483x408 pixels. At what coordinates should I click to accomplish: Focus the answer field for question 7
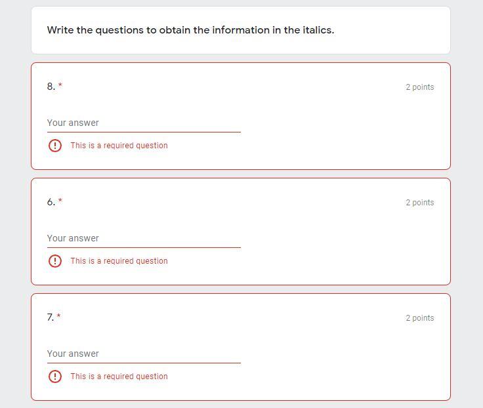[x=143, y=354]
